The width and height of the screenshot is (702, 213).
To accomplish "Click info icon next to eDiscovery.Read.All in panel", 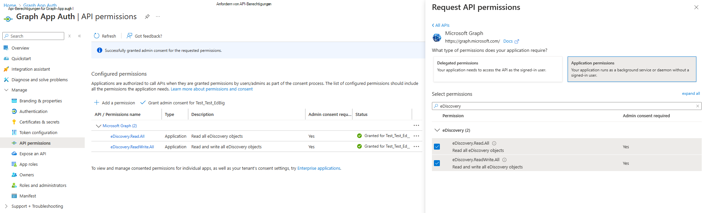I will click(x=494, y=143).
